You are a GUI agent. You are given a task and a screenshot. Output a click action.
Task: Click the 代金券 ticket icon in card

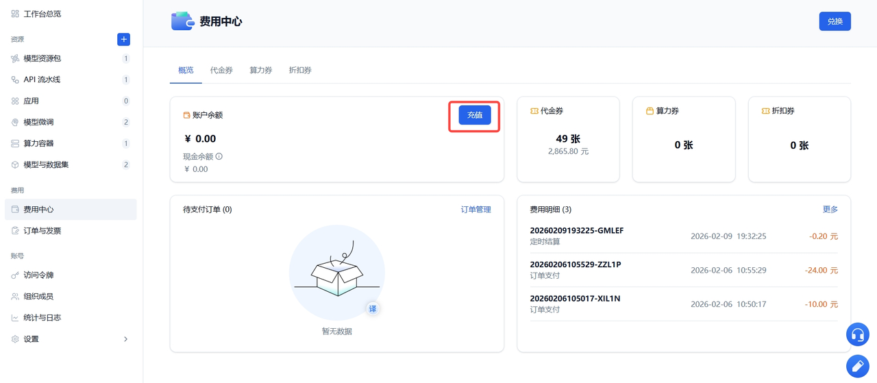pos(534,110)
